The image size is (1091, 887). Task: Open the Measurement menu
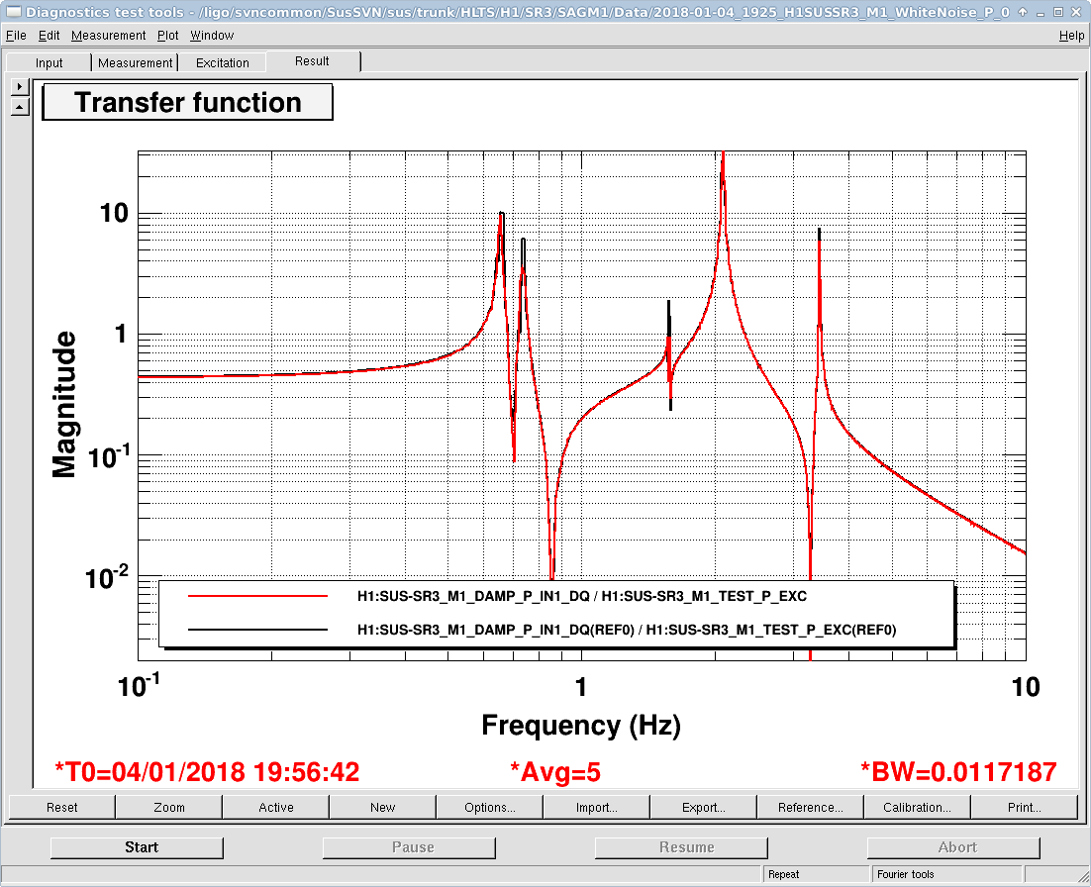click(109, 36)
